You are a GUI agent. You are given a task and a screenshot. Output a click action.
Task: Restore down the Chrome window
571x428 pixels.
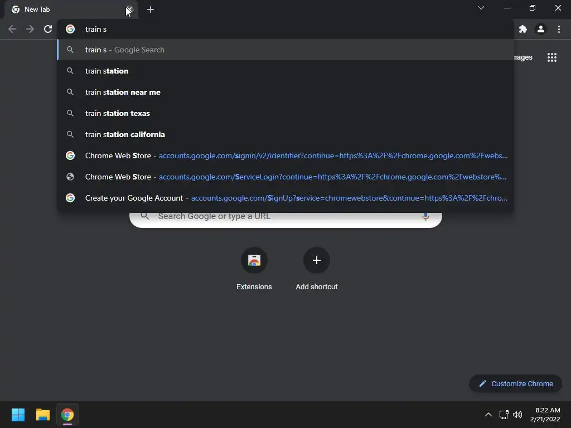coord(533,8)
